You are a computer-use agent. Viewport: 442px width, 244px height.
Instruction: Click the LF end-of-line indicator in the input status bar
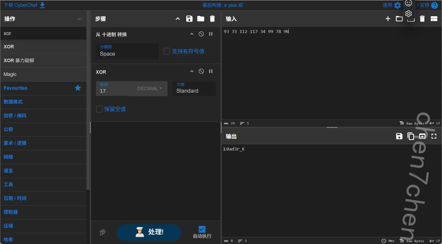435,123
